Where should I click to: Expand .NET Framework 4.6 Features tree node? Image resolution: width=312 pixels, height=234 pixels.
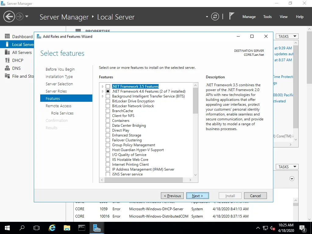click(103, 91)
